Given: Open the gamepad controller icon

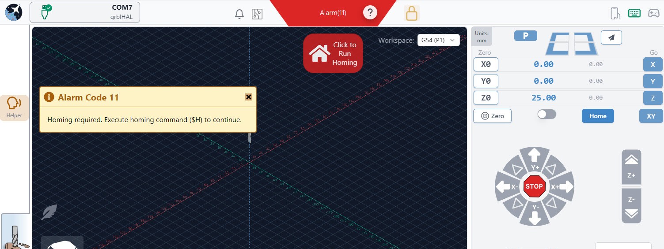Looking at the screenshot, I should coord(653,13).
